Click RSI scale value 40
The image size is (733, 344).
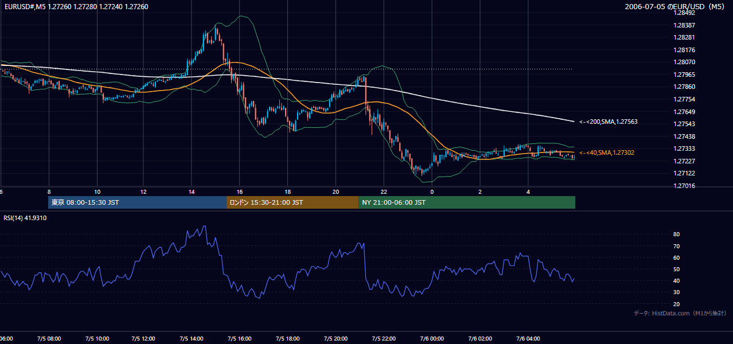(x=677, y=280)
